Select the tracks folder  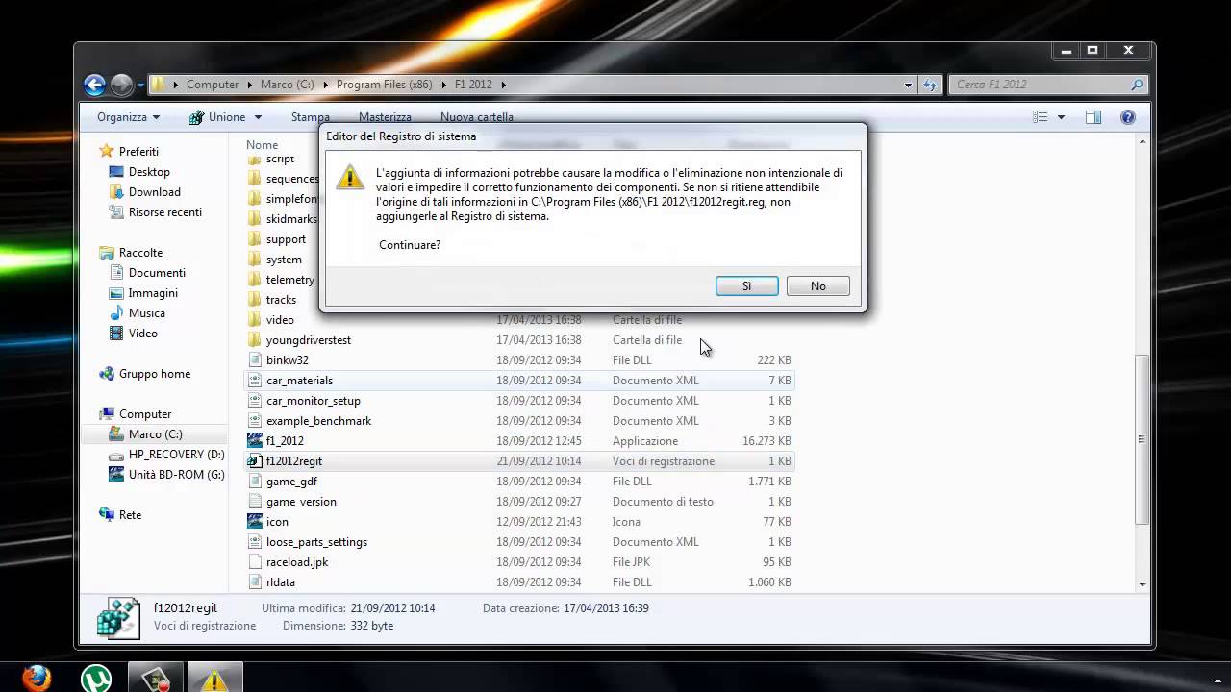(281, 300)
